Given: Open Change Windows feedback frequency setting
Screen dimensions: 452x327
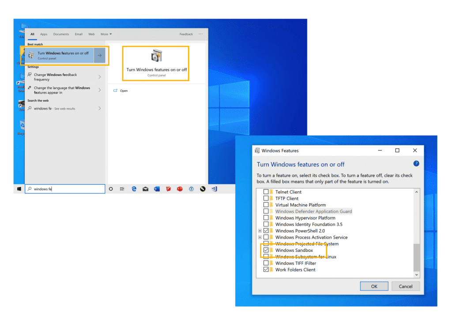Looking at the screenshot, I should (64, 77).
